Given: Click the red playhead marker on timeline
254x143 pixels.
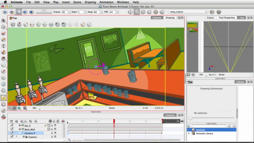Looking at the screenshot, I should (114, 121).
